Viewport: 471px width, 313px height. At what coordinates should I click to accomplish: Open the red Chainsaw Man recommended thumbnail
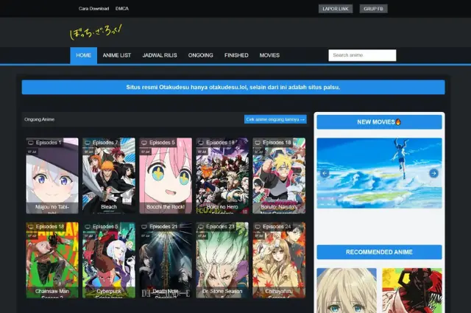412,290
